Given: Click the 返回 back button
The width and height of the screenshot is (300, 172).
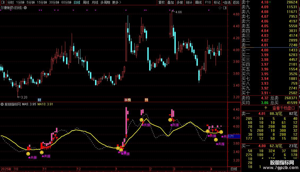Looking at the screenshot, I should (236, 2).
